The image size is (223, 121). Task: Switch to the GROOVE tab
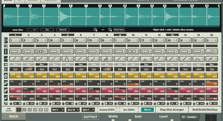tap(33, 1)
